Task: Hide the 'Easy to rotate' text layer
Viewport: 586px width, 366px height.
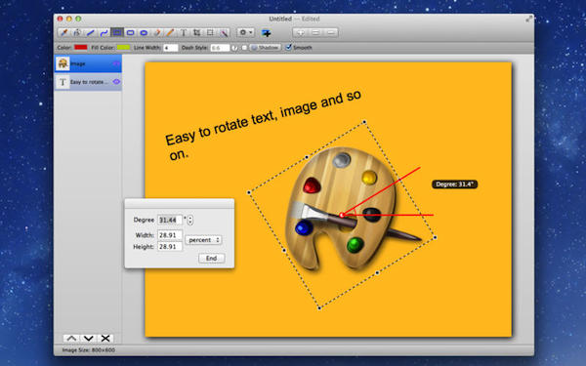Action: (116, 82)
